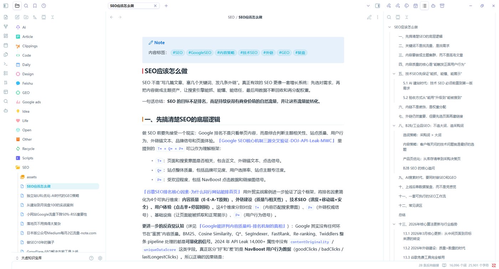This screenshot has width=499, height=269.
Task: Search within the outline panel
Action: 389,17
